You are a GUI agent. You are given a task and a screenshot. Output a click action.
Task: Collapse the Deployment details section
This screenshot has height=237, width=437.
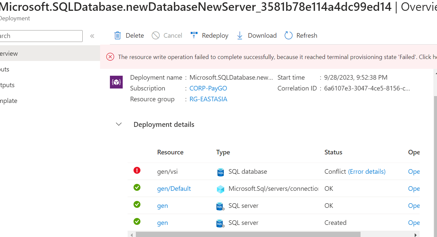point(118,124)
